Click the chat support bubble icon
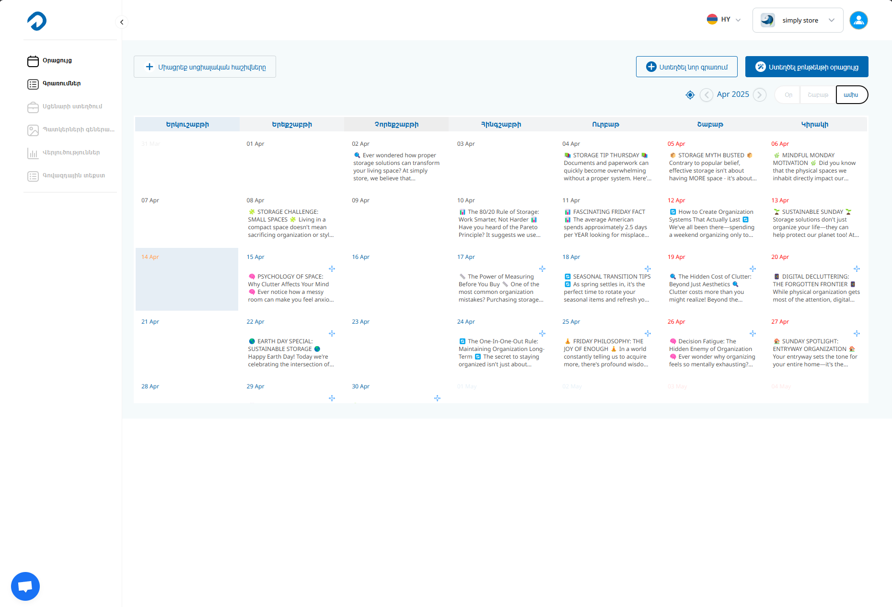Image resolution: width=892 pixels, height=607 pixels. 25,586
